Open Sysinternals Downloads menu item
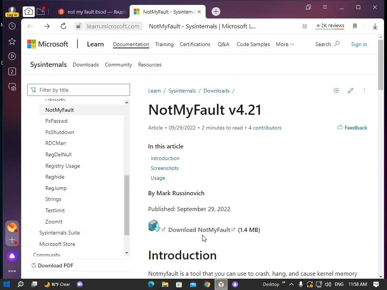Viewport: 387px width, 290px height. pos(86,65)
